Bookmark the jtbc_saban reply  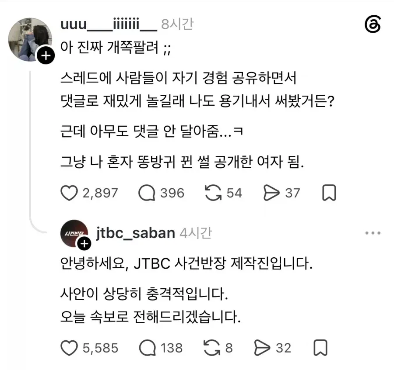coord(320,348)
